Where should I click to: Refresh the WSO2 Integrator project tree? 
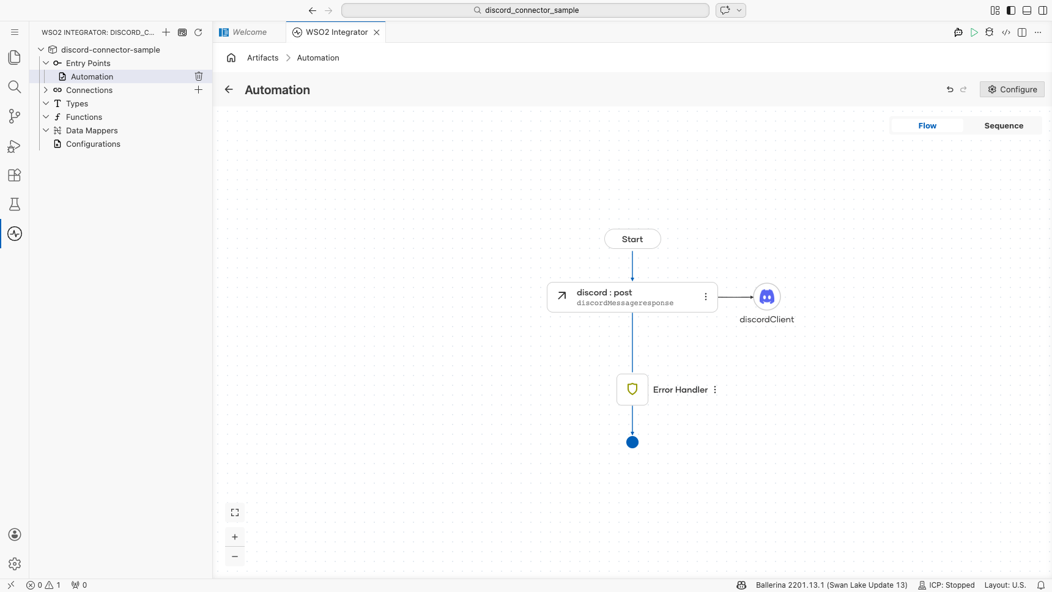(x=198, y=32)
